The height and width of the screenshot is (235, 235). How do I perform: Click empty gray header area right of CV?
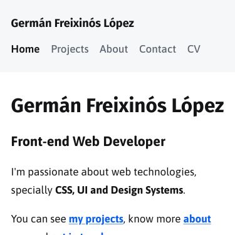click(217, 50)
